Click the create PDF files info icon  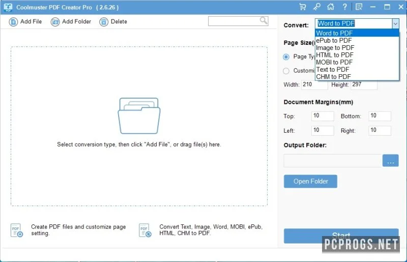point(17,230)
